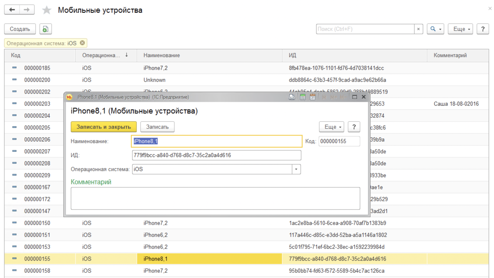
Task: Click the forward navigation arrow
Action: point(27,10)
